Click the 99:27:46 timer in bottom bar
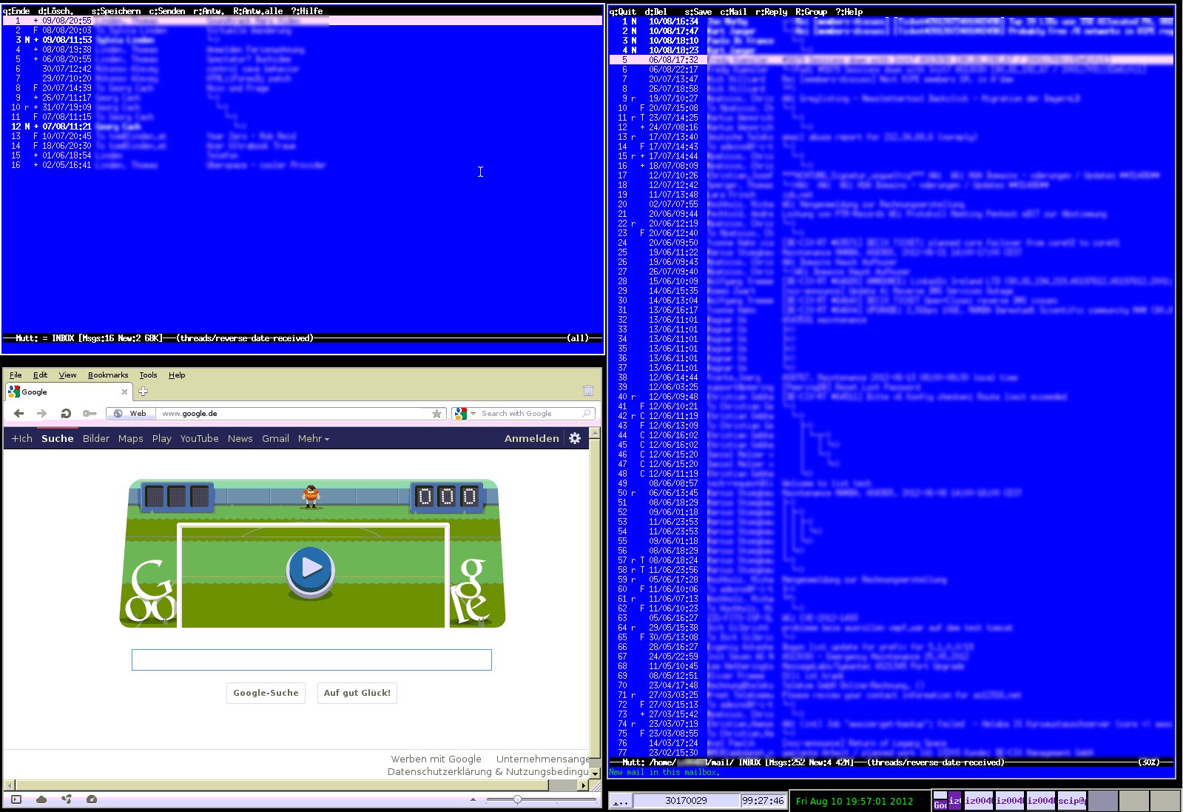1183x812 pixels. pos(763,801)
